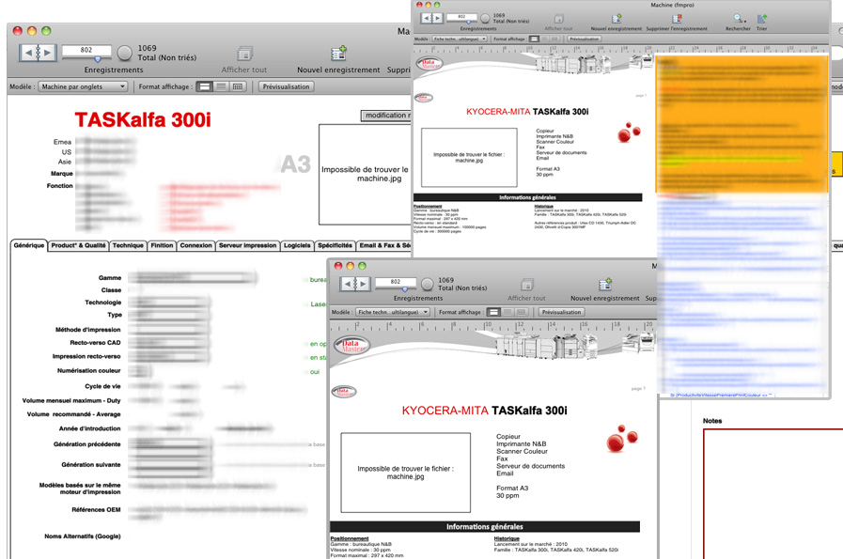Click 'Serveur de documents' text in front bottom window
Image resolution: width=843 pixels, height=559 pixels.
[530, 466]
